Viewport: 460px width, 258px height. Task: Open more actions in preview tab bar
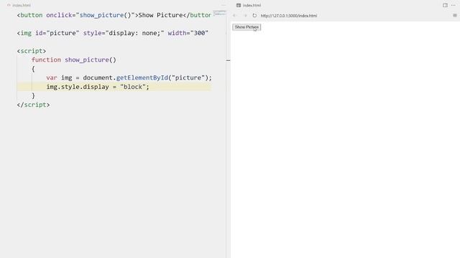tap(454, 5)
